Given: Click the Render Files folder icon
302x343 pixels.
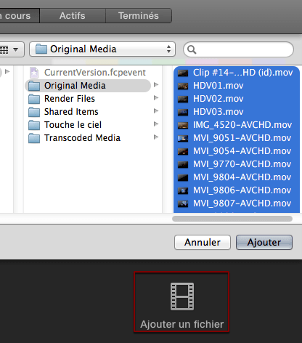Looking at the screenshot, I should click(x=34, y=99).
